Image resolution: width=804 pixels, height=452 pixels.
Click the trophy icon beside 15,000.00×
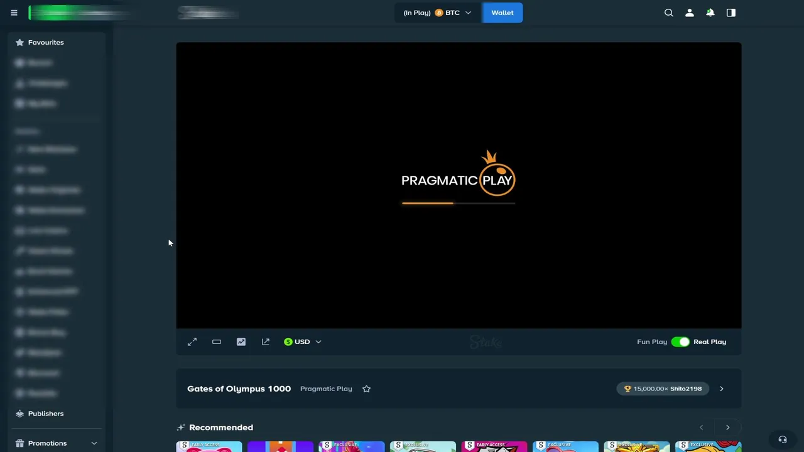[627, 389]
